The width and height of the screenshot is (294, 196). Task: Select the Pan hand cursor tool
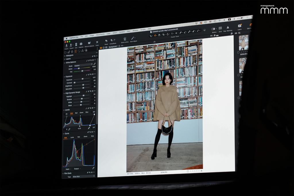(155, 35)
